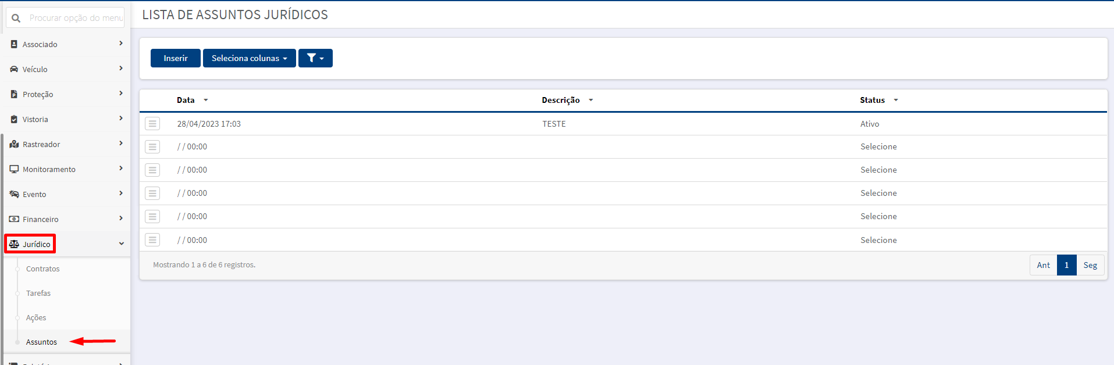Expand the Associado menu chevron
The width and height of the screenshot is (1114, 365).
tap(121, 44)
